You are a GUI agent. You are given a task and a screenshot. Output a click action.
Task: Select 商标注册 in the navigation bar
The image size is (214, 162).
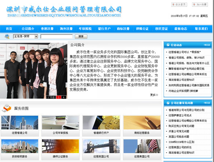pos(123,29)
